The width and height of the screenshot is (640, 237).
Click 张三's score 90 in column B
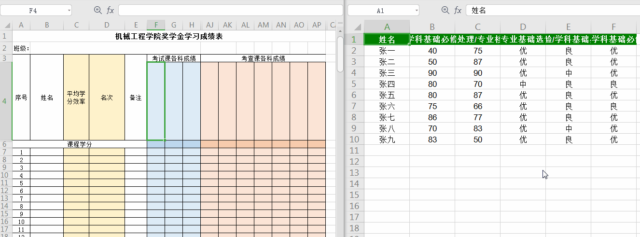click(432, 73)
